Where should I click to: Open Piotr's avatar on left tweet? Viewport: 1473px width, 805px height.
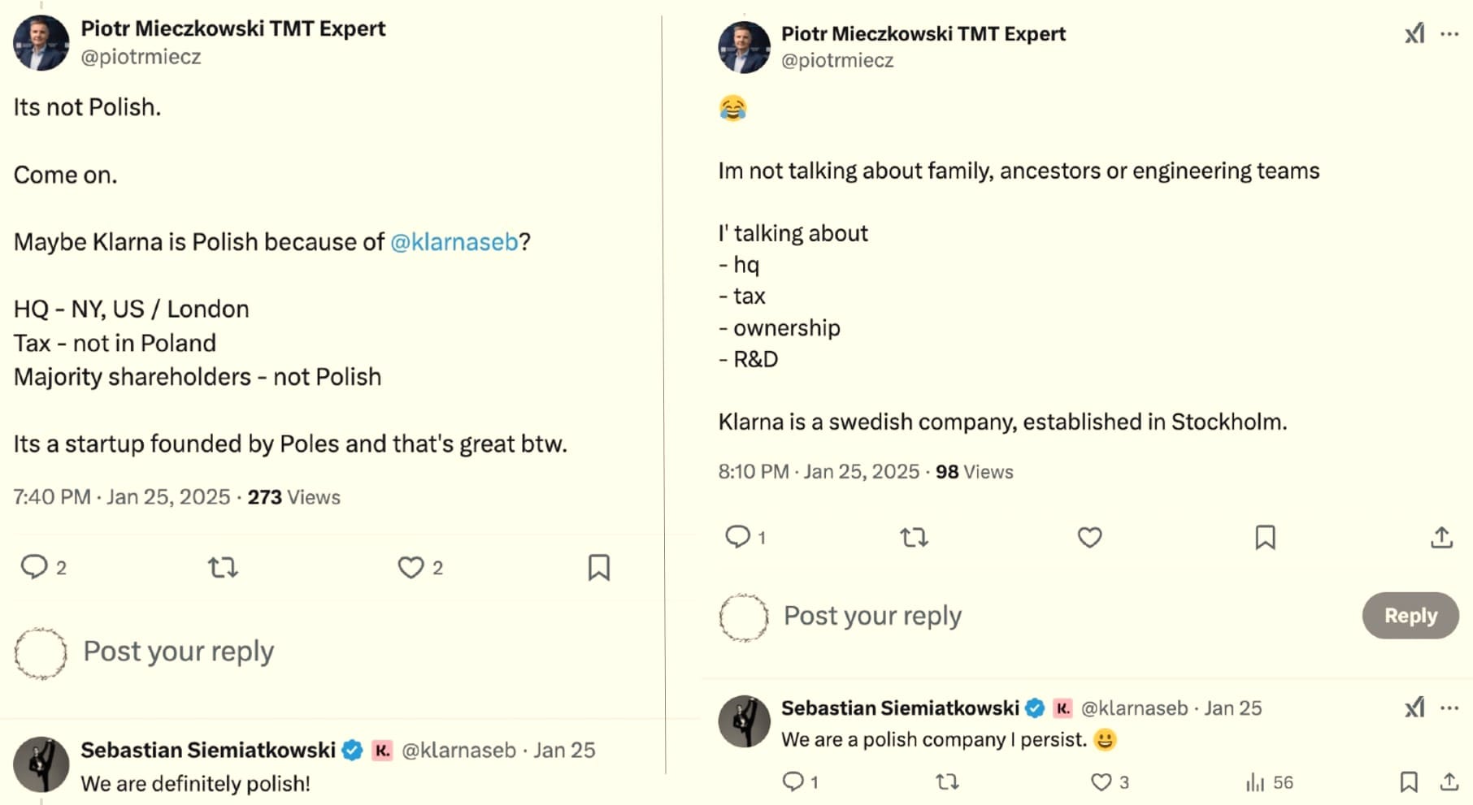tap(41, 43)
